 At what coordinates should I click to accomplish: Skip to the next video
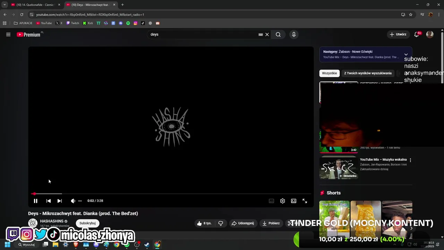point(60,201)
